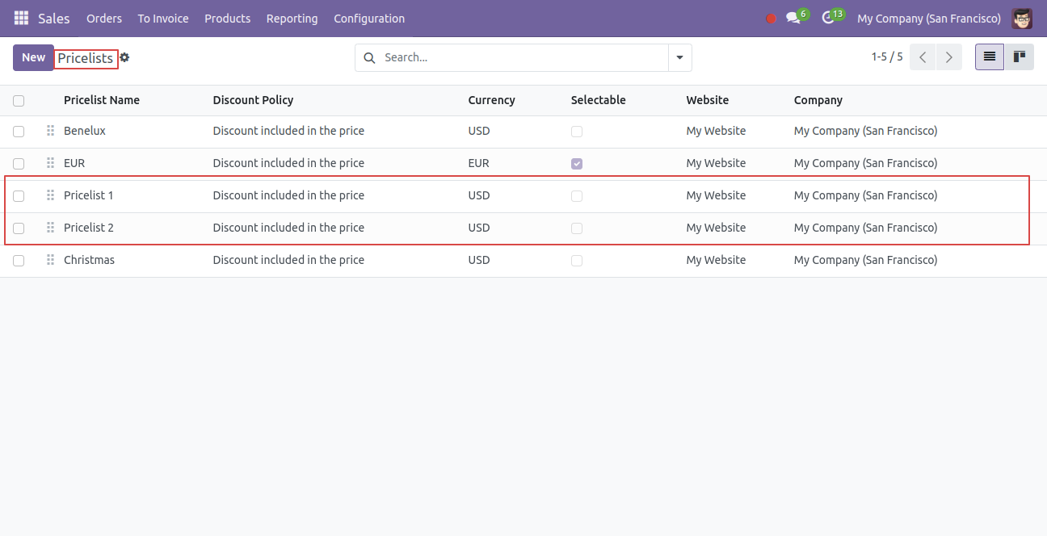The image size is (1047, 536).
Task: Select the Christmas row checkbox
Action: click(x=19, y=261)
